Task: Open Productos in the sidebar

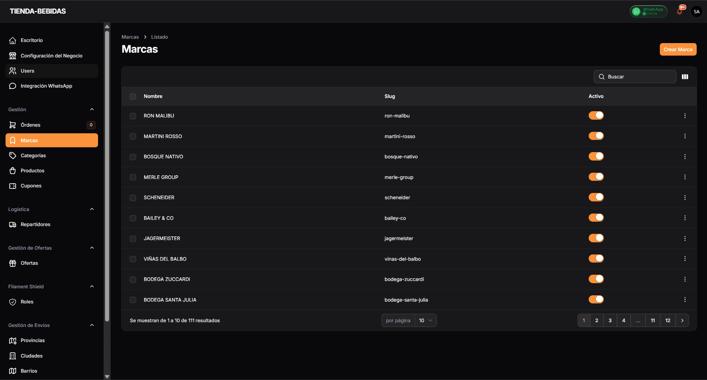Action: (32, 170)
